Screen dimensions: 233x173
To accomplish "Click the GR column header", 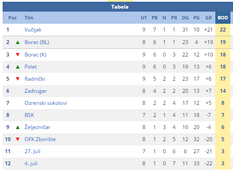I will (208, 18).
